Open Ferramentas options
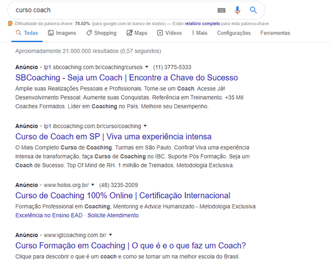331x269 pixels. pyautogui.click(x=275, y=33)
